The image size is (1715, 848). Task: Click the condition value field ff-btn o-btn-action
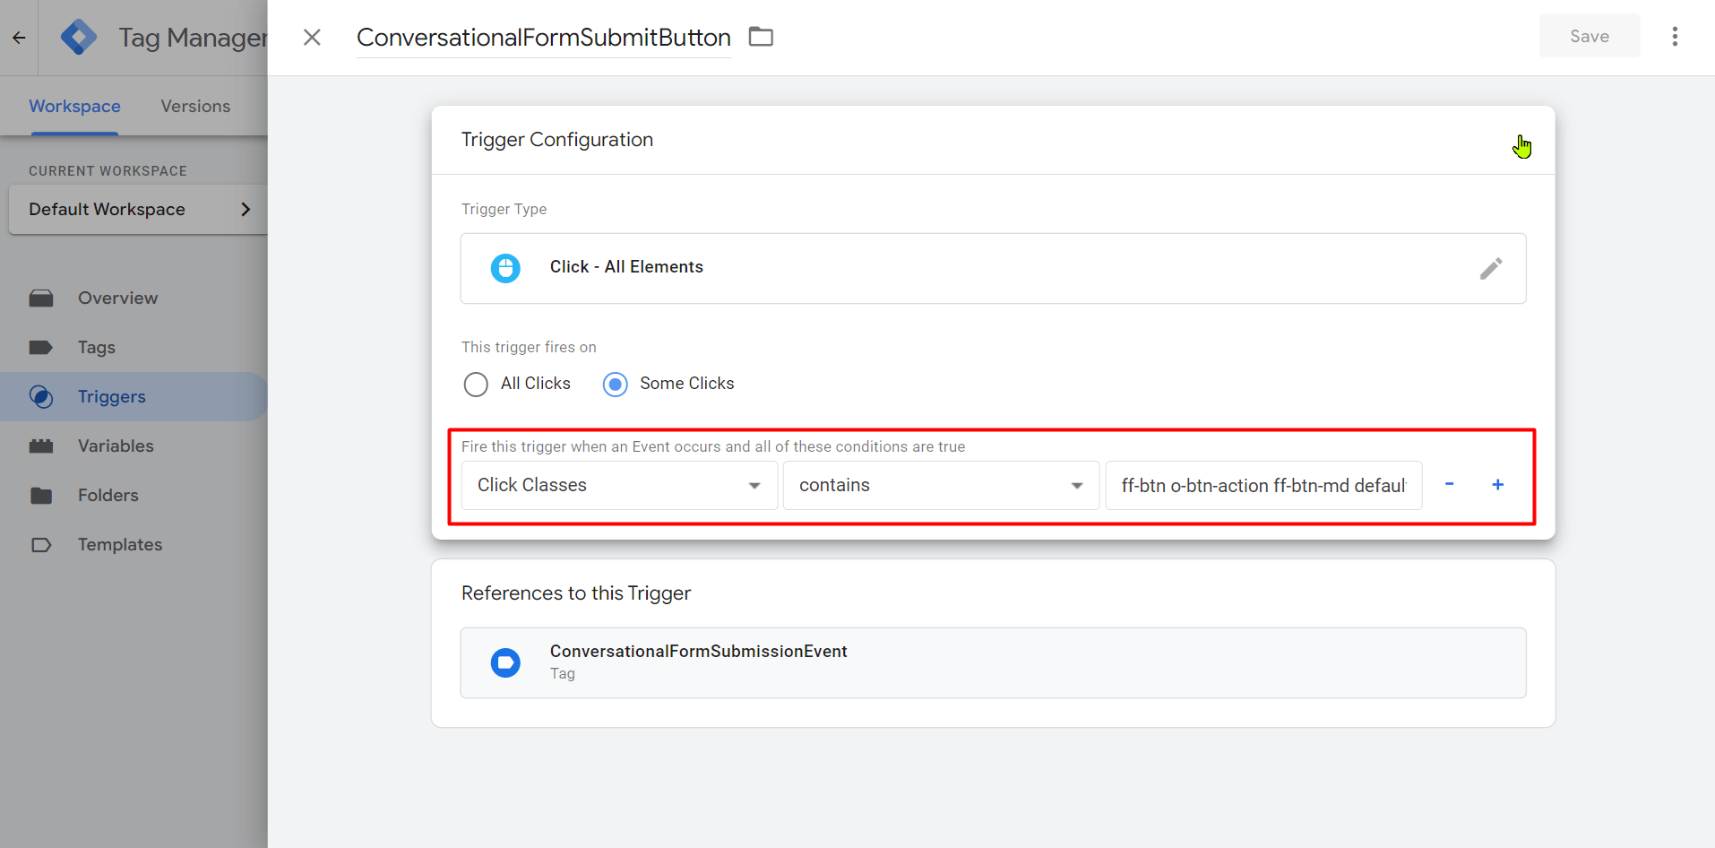coord(1263,485)
